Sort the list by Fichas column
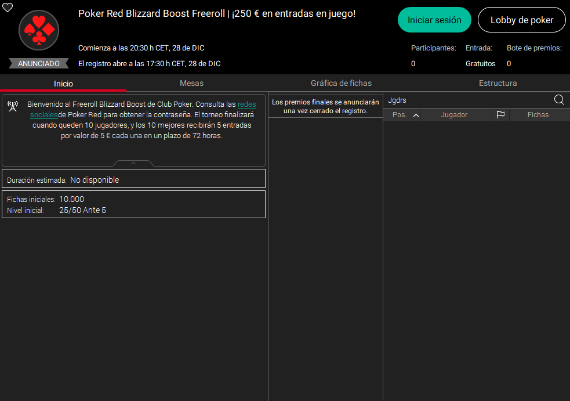Screen dimensions: 570x401 (538, 115)
